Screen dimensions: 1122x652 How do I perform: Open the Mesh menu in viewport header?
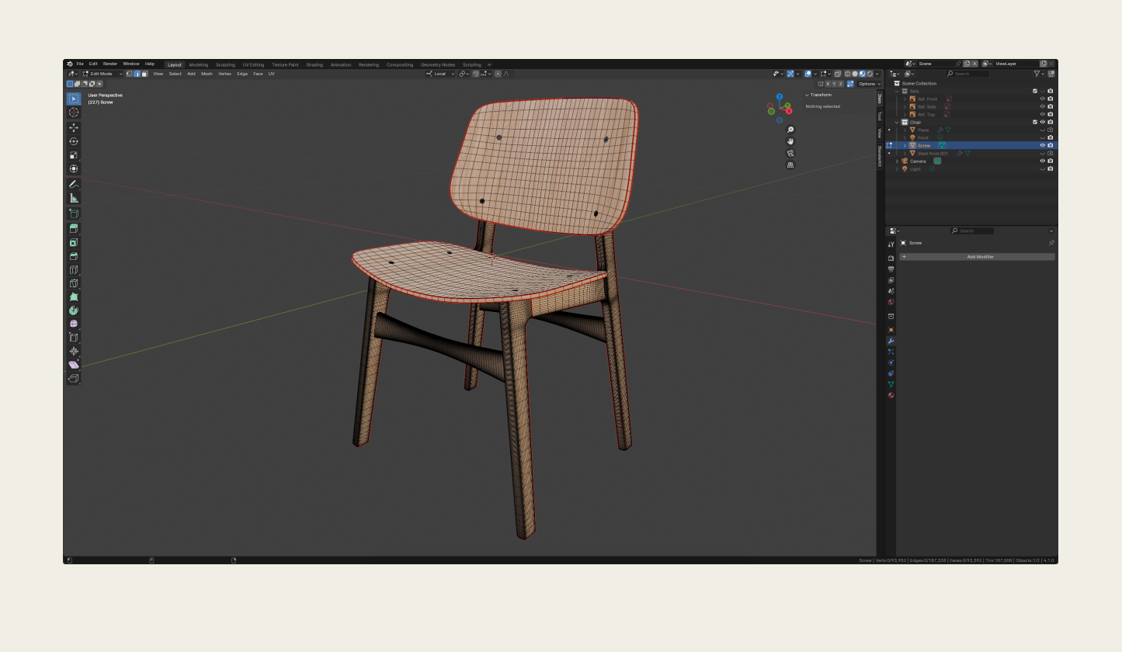207,74
